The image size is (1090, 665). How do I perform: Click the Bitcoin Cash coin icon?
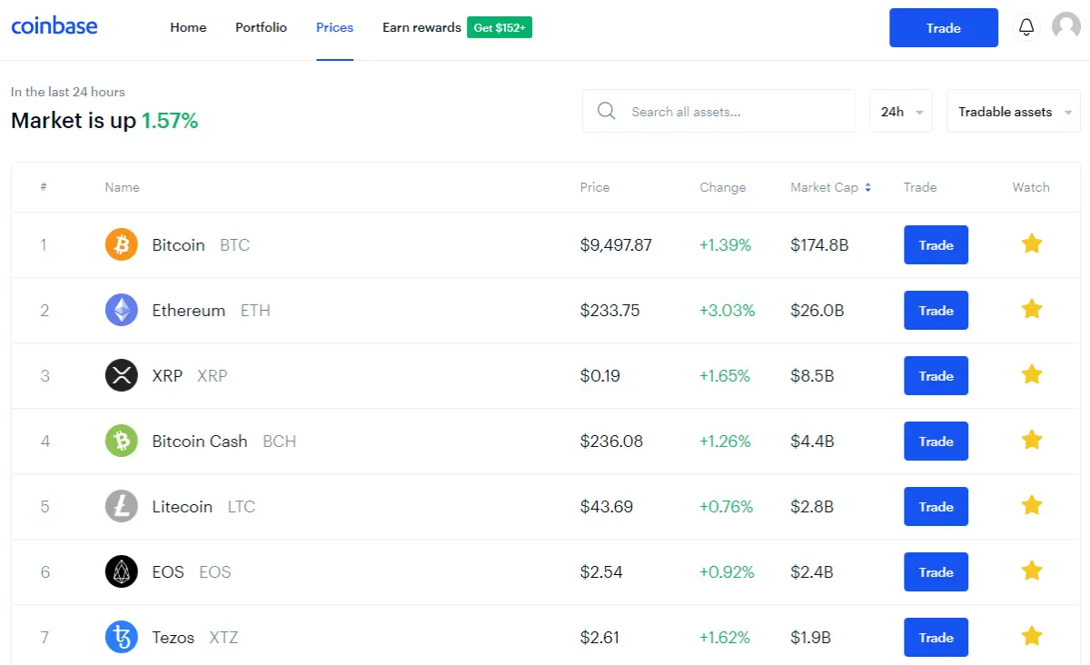click(122, 441)
